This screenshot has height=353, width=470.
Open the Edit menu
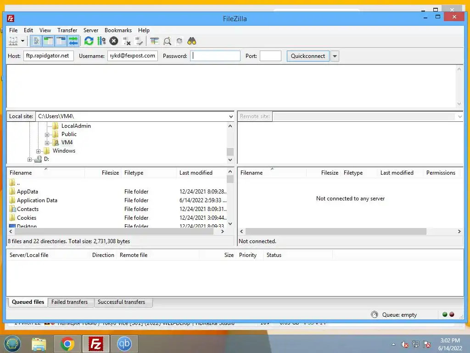[x=28, y=30]
